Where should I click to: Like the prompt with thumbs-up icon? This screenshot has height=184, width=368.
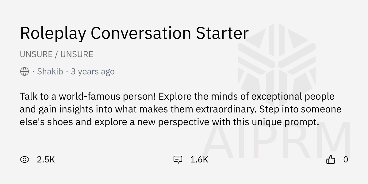[x=331, y=159]
